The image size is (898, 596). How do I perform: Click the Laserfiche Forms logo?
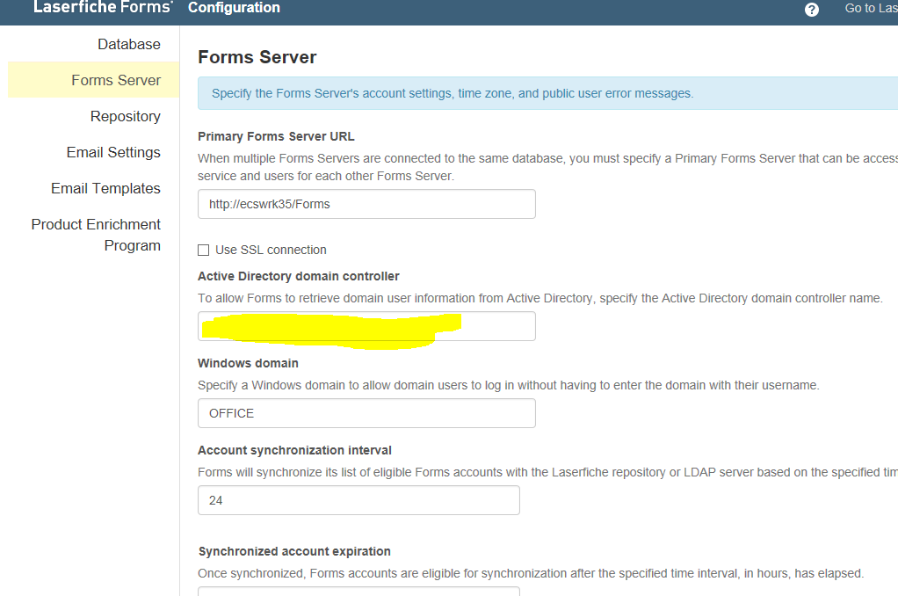103,7
